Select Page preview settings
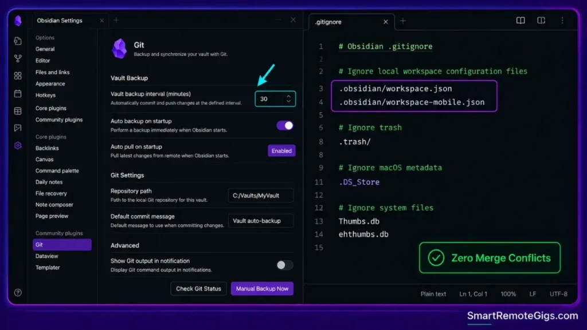This screenshot has height=330, width=587. point(52,216)
